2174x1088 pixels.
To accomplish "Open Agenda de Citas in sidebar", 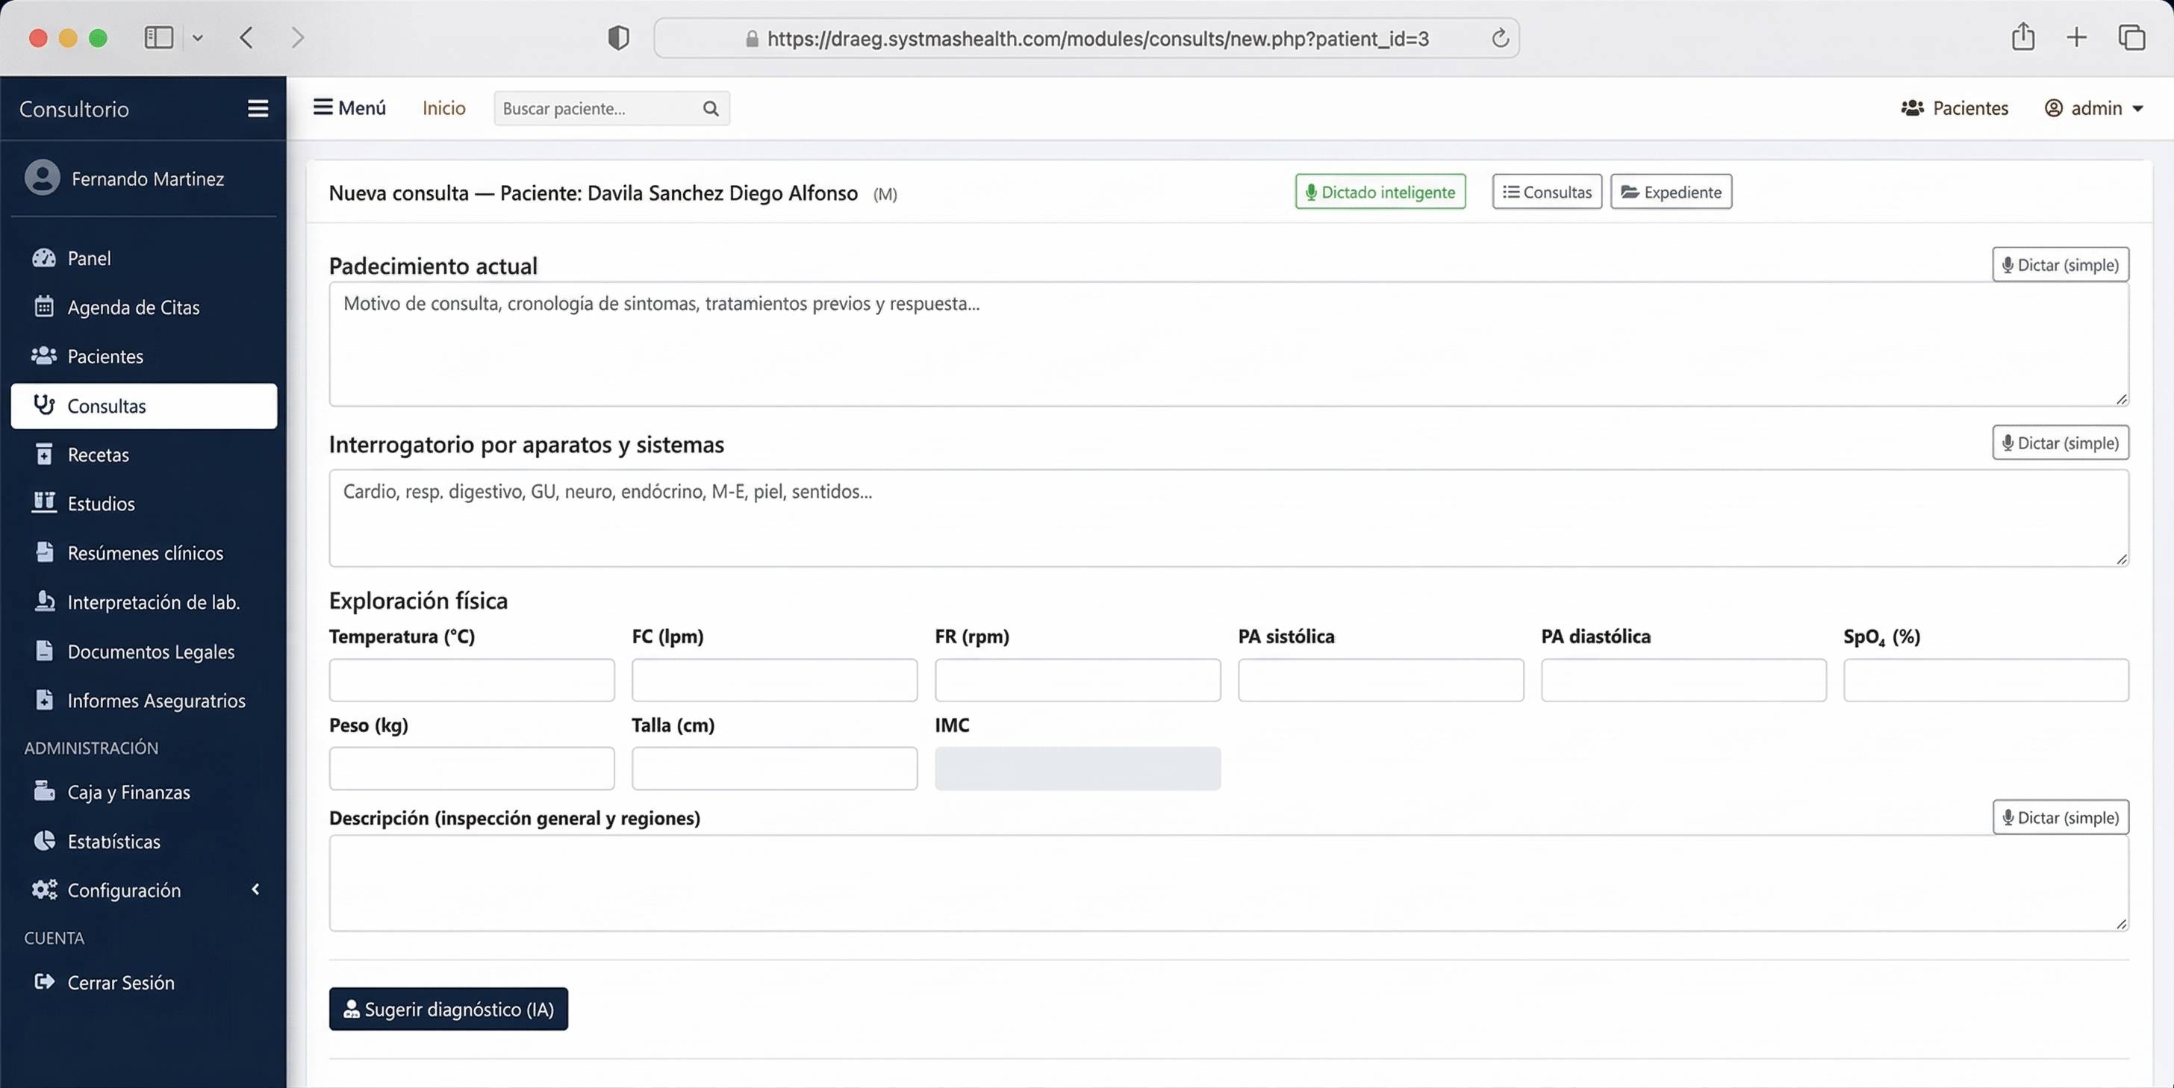I will pyautogui.click(x=132, y=307).
